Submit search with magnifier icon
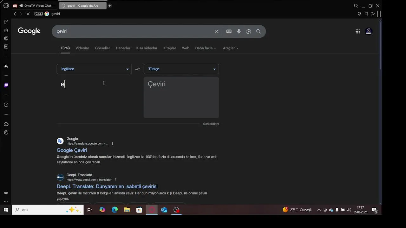 click(259, 31)
